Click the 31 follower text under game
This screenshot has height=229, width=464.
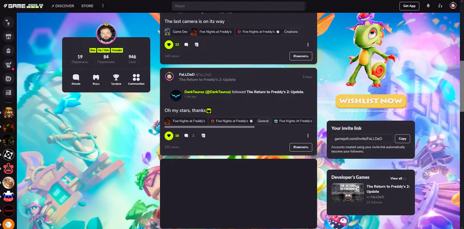(374, 202)
